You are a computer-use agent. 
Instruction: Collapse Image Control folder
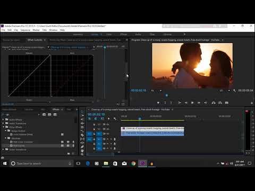(5, 131)
